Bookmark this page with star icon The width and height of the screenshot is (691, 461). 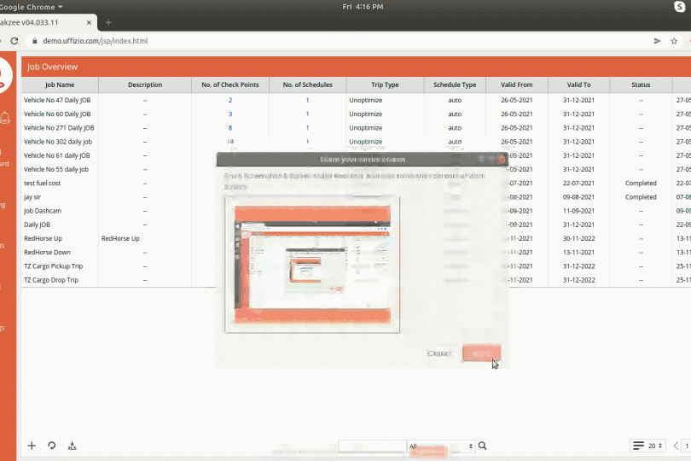(675, 41)
